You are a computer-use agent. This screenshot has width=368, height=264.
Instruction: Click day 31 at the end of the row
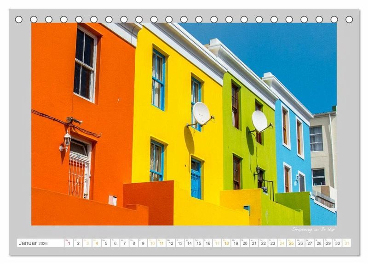346,243
